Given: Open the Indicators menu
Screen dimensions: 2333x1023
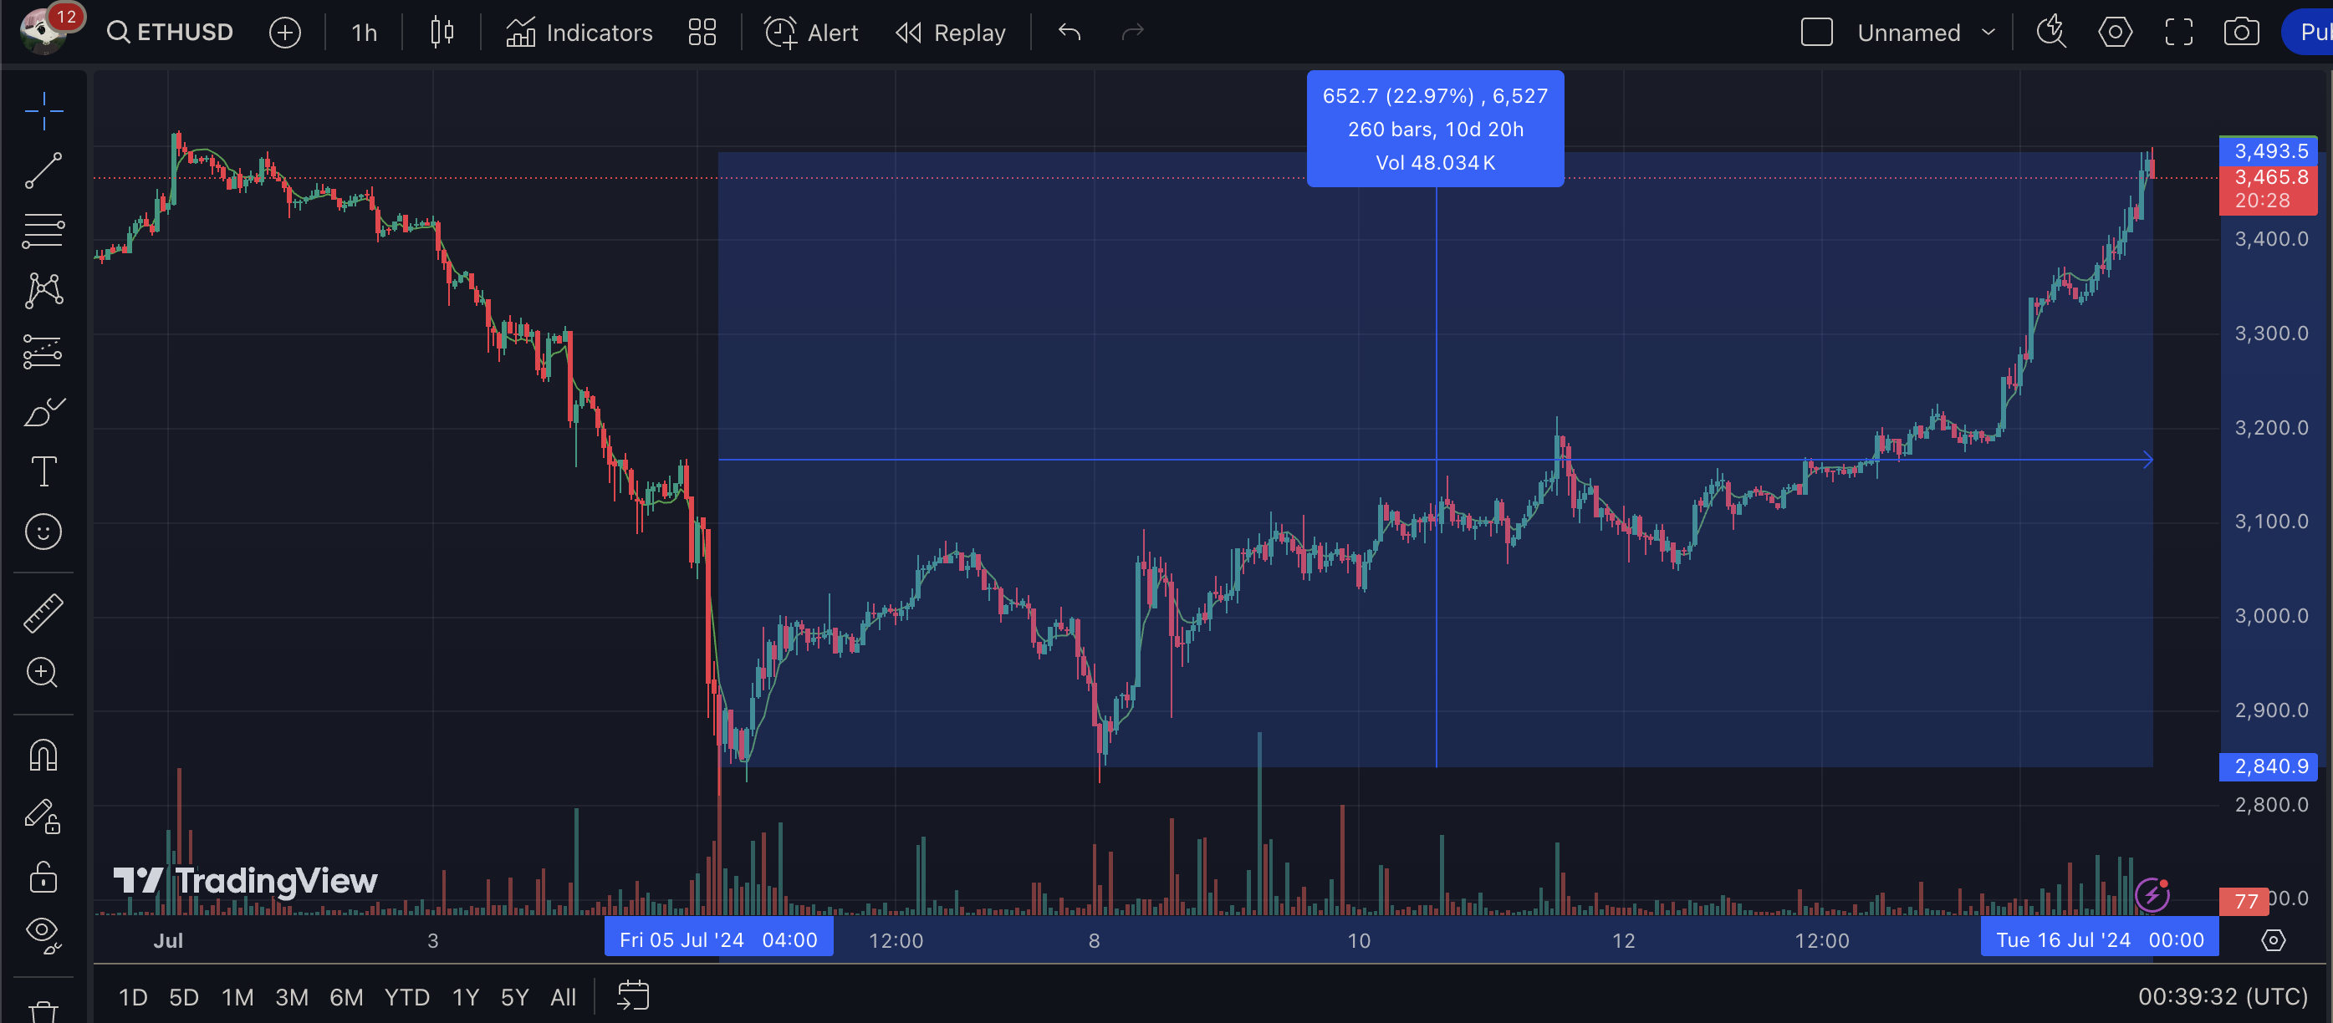Looking at the screenshot, I should click(579, 33).
